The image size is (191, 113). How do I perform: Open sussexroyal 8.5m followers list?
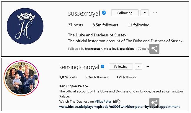[x=105, y=25]
